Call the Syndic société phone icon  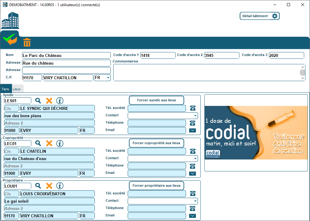click(x=192, y=108)
